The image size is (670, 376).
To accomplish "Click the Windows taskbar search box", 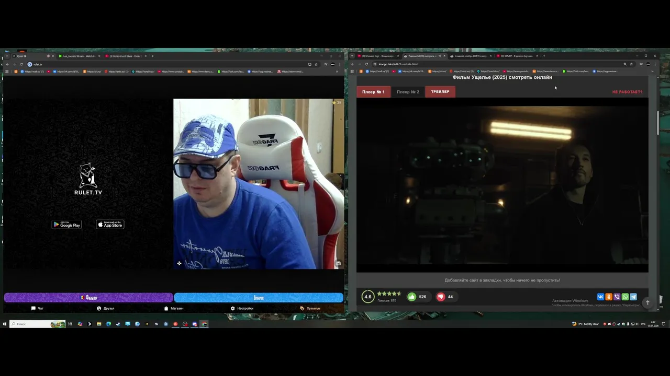I will click(x=38, y=324).
